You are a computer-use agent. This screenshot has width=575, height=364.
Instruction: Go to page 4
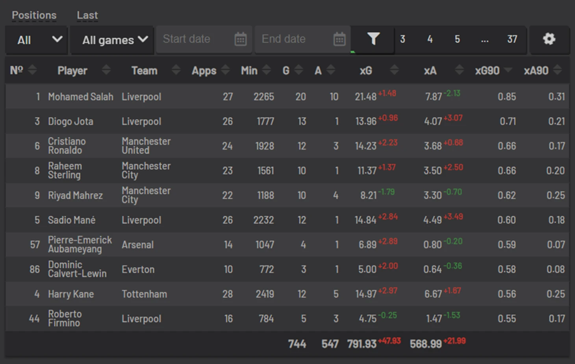click(430, 39)
